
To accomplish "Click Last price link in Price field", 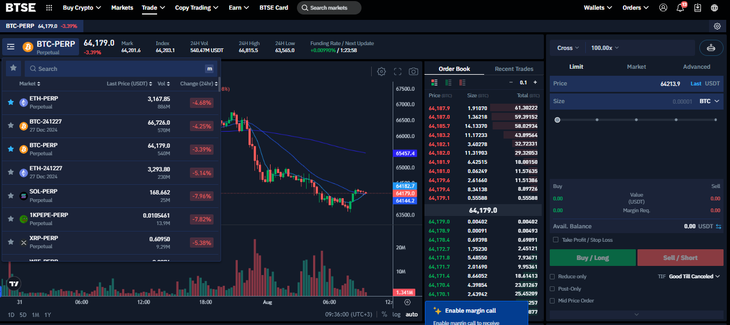I will [696, 84].
